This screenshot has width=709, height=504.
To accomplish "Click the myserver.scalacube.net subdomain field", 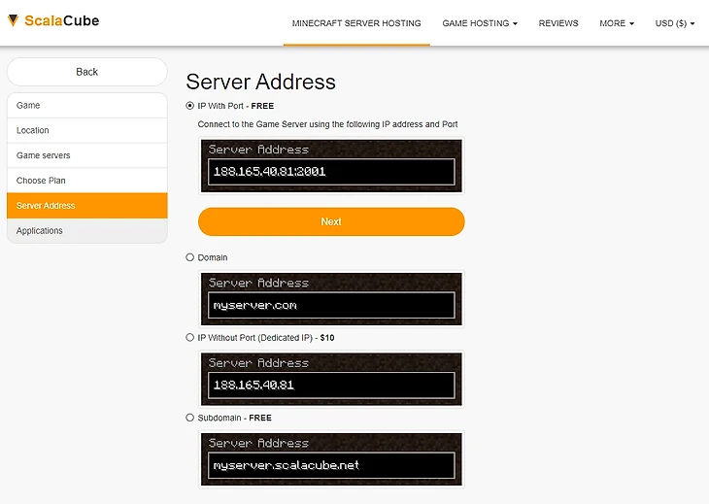I will coord(331,465).
